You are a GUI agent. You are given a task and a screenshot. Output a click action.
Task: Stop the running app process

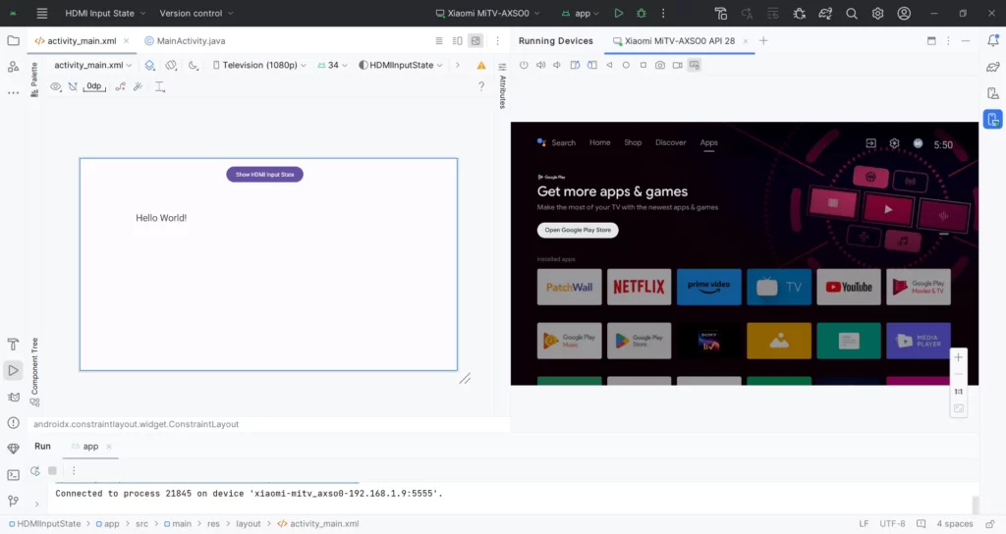point(53,470)
